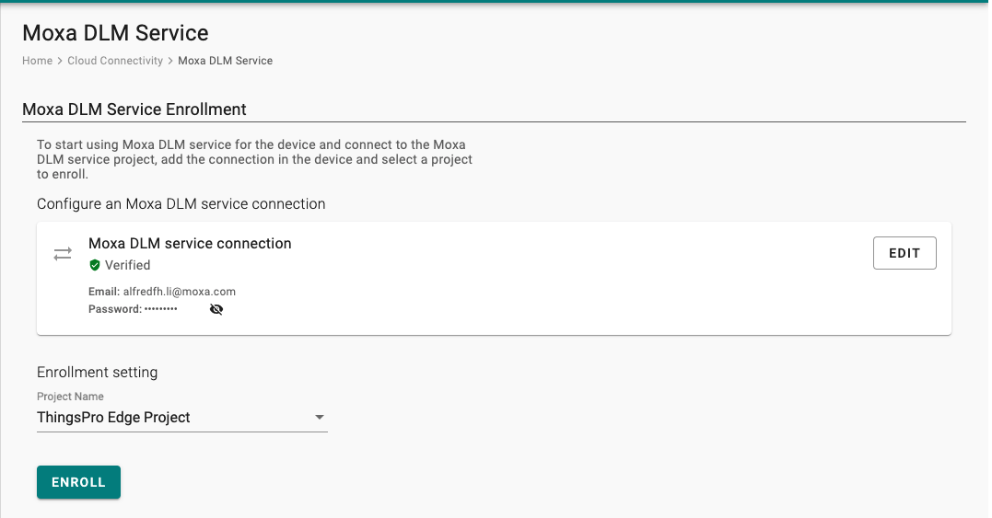
Task: Click the Moxa DLM service connection card title
Action: (190, 243)
